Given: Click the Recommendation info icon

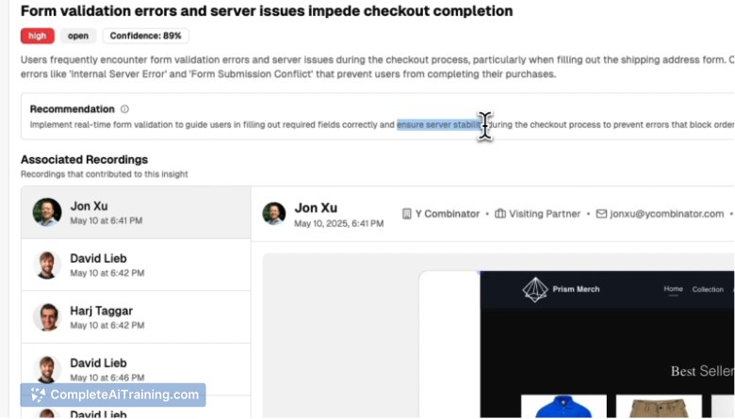Looking at the screenshot, I should [124, 109].
